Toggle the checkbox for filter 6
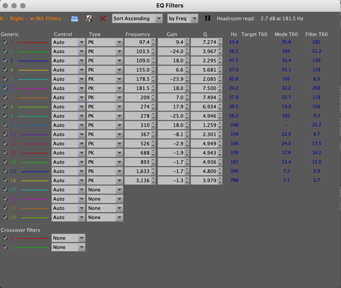Viewport: 341px width, 288px height. pos(5,88)
